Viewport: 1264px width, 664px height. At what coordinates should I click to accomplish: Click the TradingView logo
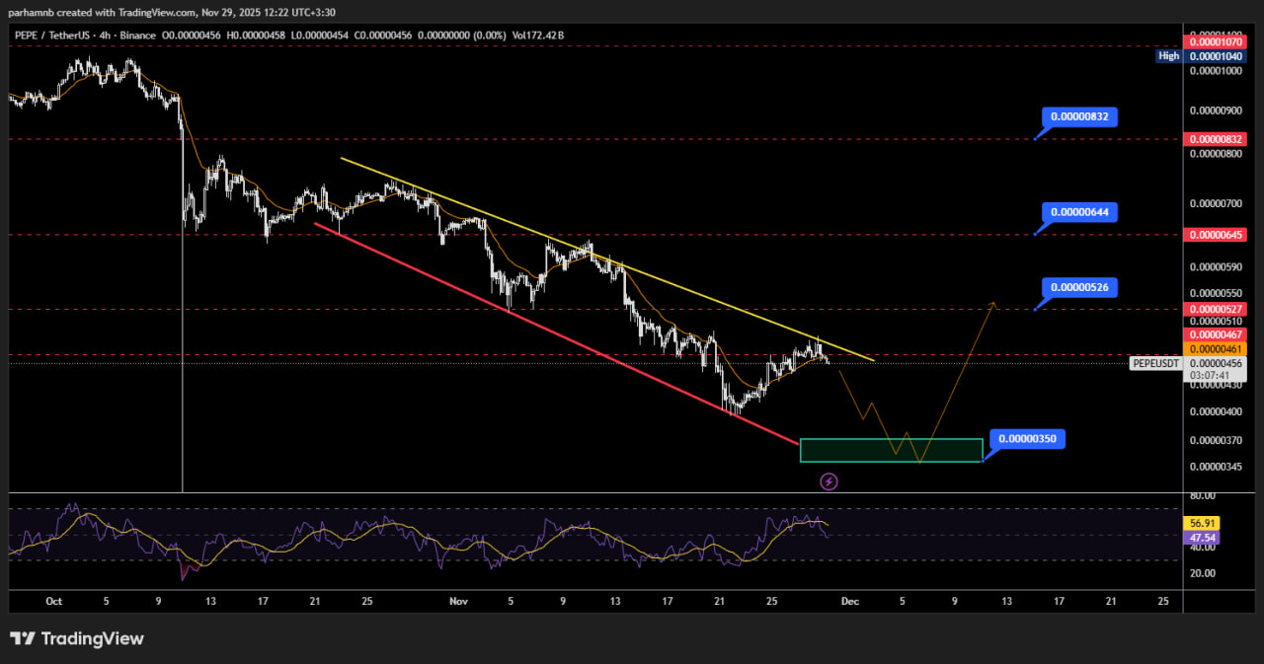pyautogui.click(x=77, y=638)
